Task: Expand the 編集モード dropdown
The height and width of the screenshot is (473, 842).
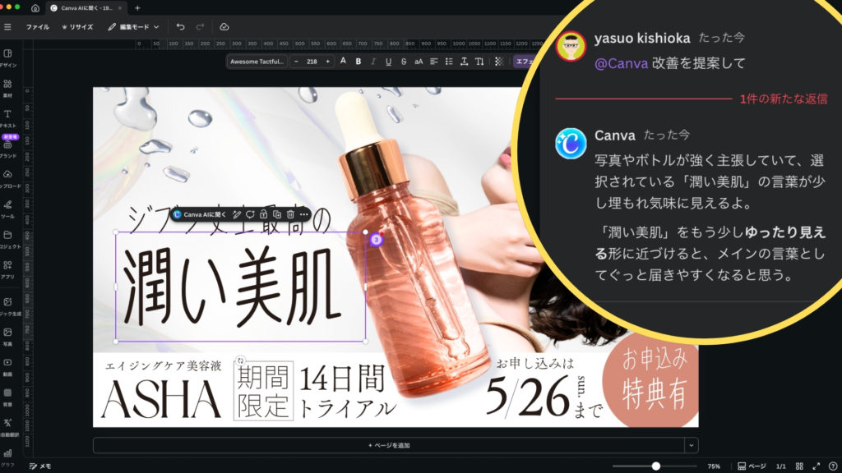Action: tap(133, 27)
